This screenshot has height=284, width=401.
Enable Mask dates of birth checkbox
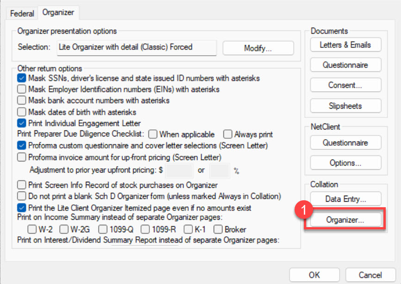click(22, 112)
